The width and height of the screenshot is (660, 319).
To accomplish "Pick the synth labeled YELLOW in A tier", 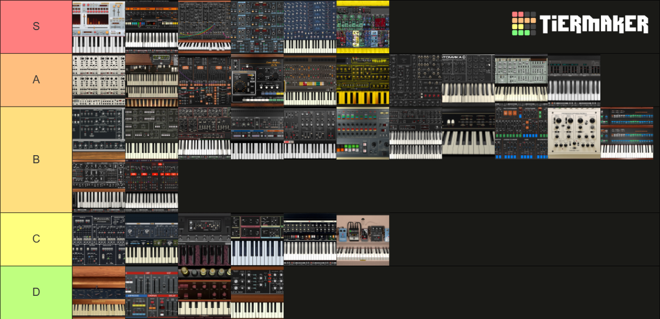I will 363,80.
